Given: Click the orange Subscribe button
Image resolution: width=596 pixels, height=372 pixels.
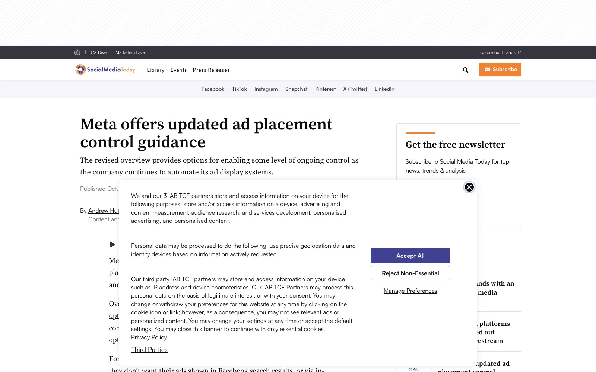Looking at the screenshot, I should 500,70.
